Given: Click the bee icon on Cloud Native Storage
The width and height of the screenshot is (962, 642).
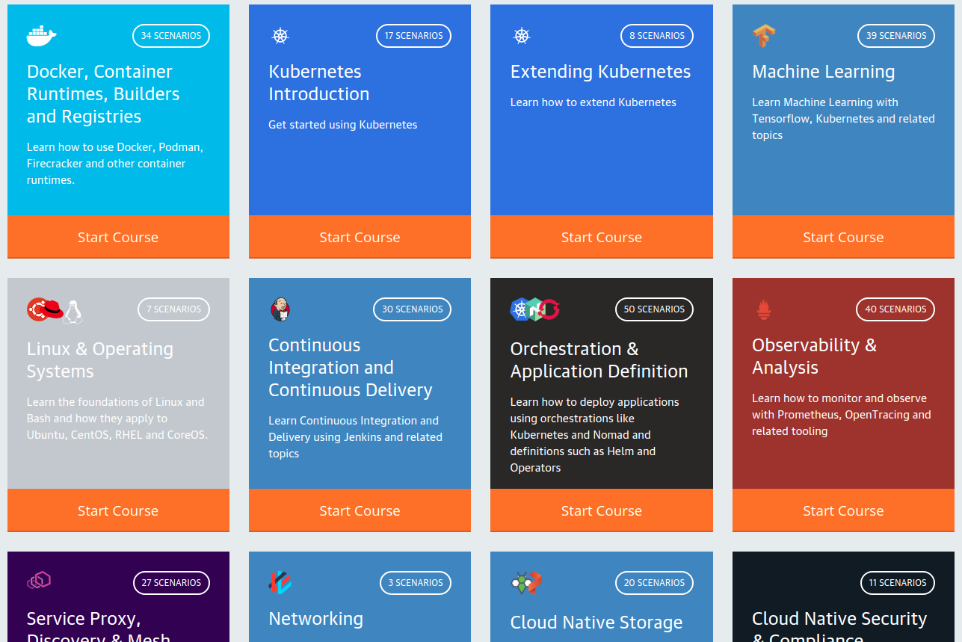Looking at the screenshot, I should 520,582.
